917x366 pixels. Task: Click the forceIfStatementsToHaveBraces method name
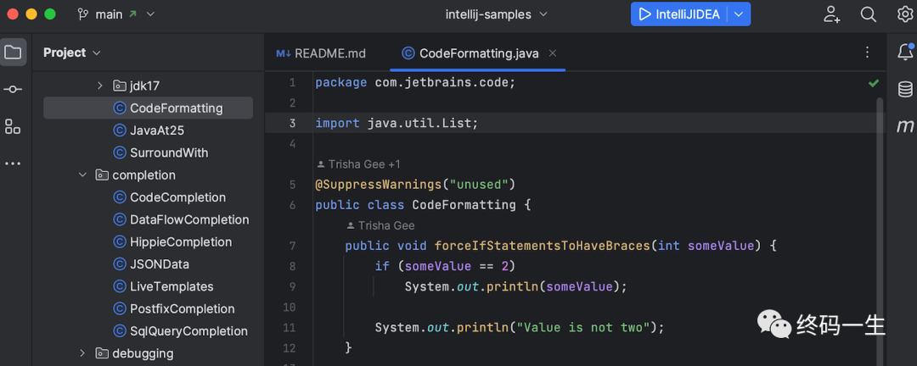coord(542,246)
